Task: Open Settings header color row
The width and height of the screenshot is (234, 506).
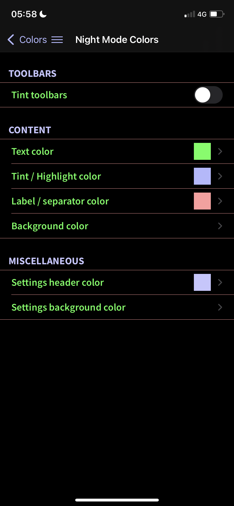Action: point(117,282)
